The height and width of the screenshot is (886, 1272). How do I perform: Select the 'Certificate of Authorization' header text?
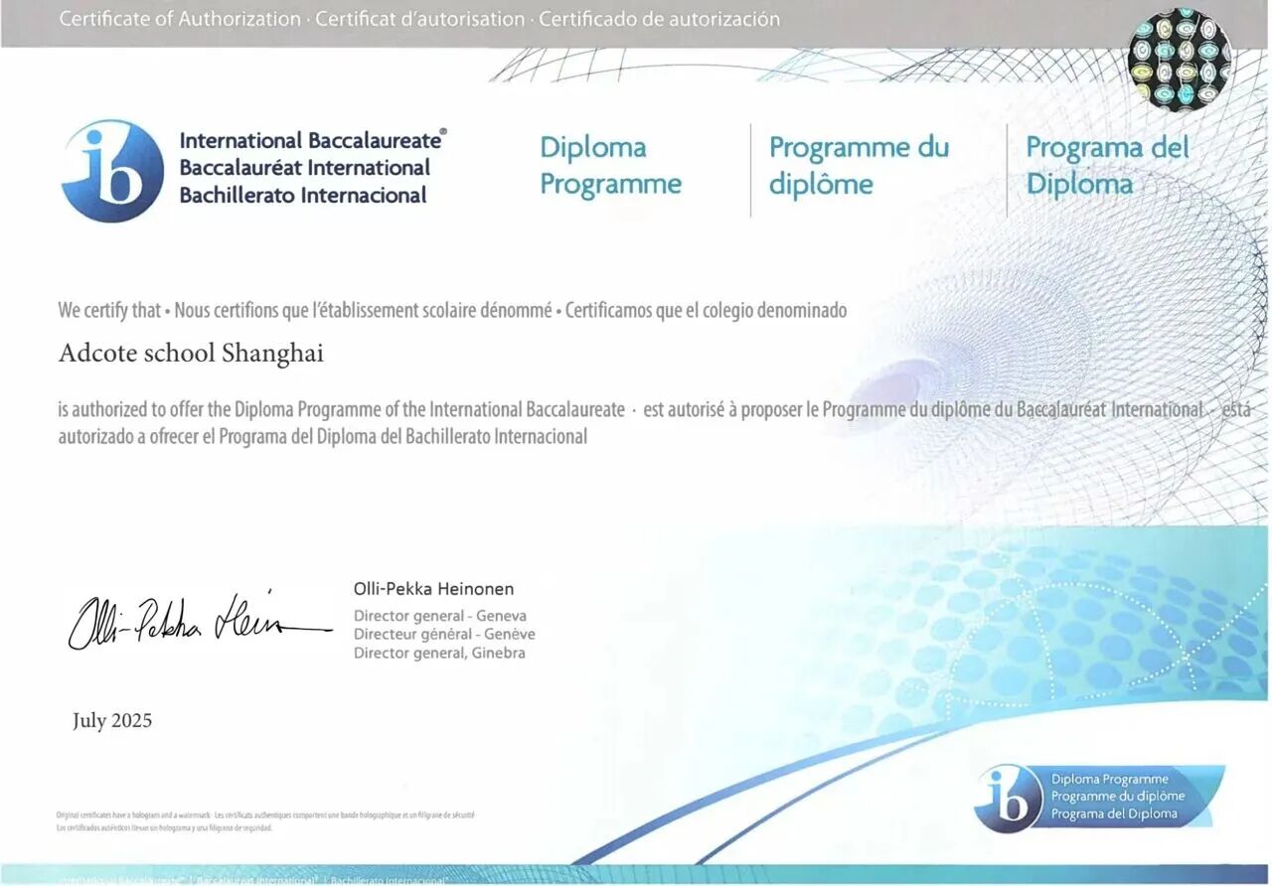click(x=180, y=19)
